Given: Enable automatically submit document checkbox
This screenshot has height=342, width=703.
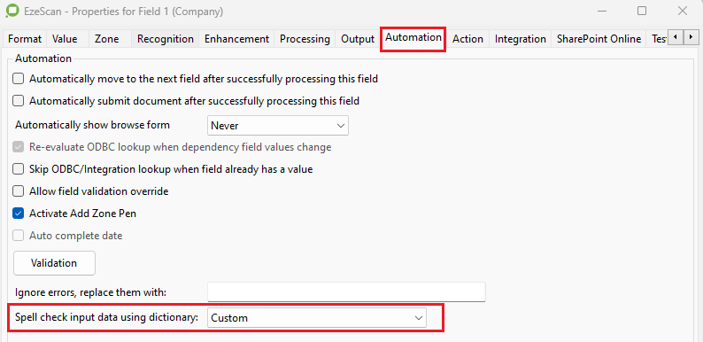Looking at the screenshot, I should click(18, 101).
